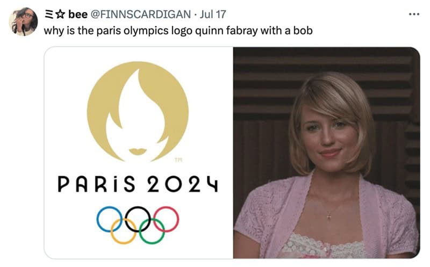Open the profile via display name bee

tap(78, 15)
